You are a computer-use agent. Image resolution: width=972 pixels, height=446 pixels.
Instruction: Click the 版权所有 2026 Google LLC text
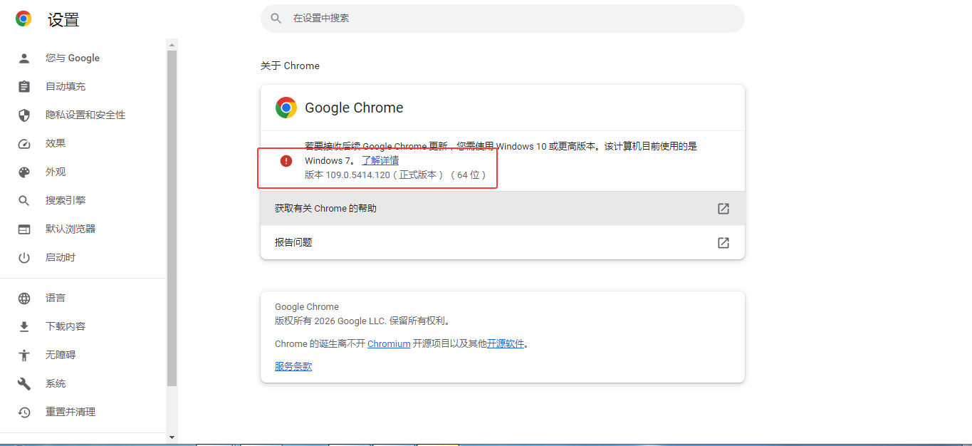tap(362, 321)
